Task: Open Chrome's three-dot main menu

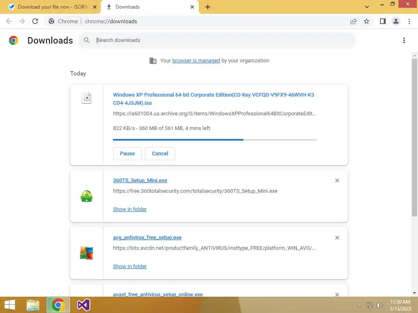Action: (x=409, y=21)
